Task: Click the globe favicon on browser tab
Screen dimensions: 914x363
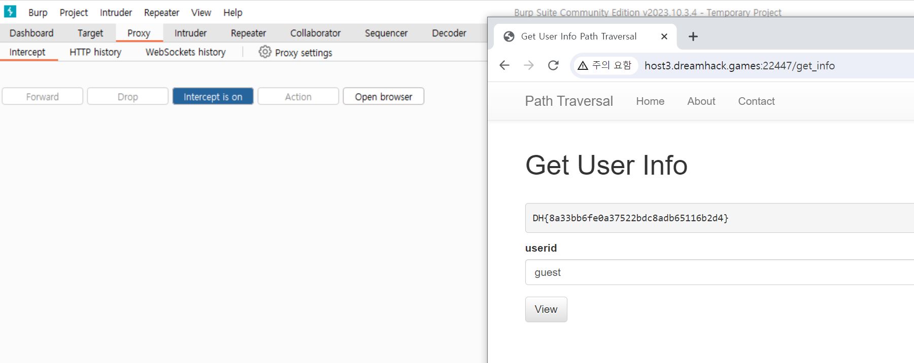Action: (509, 36)
